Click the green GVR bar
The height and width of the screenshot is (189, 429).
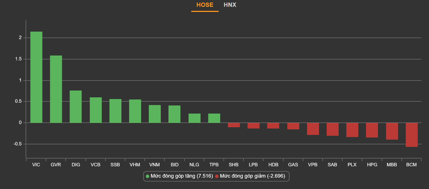coord(56,89)
